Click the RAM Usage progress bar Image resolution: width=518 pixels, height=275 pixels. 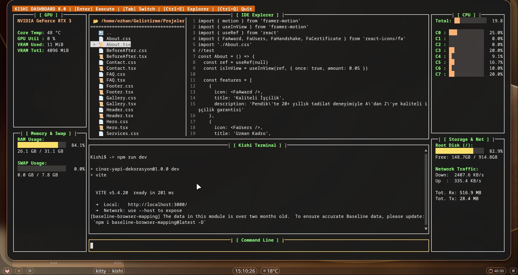tap(42, 145)
